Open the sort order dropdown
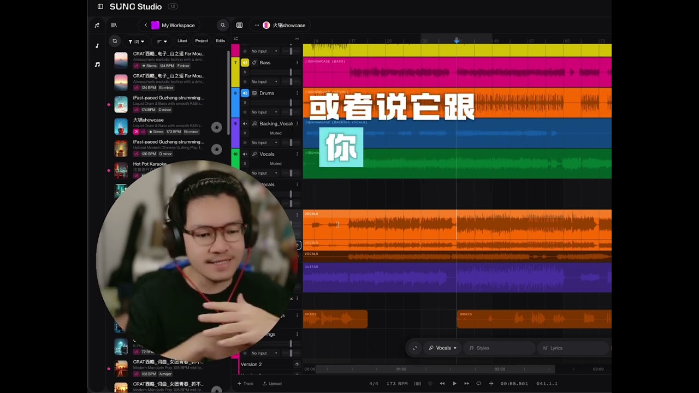699x393 pixels. pos(162,41)
